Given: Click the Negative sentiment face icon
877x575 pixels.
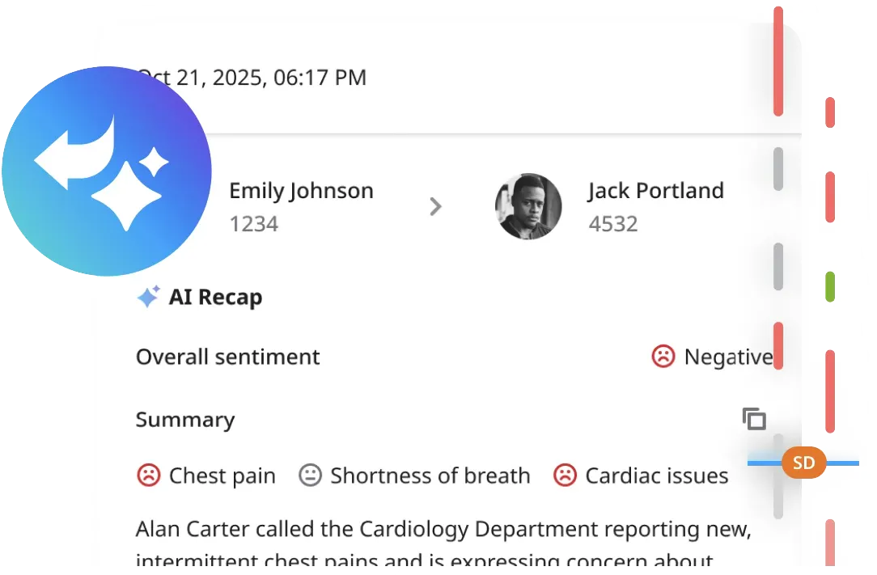Looking at the screenshot, I should tap(663, 357).
